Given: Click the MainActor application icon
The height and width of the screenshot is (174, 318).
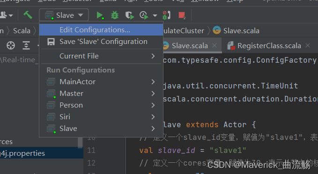Looking at the screenshot, I should (51, 82).
